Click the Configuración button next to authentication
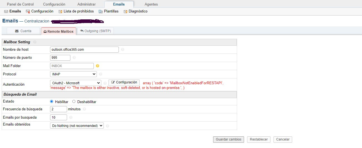Viewport: 362px width, 148px height. click(x=124, y=83)
